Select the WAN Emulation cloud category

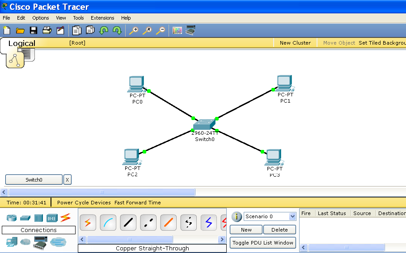click(25, 242)
